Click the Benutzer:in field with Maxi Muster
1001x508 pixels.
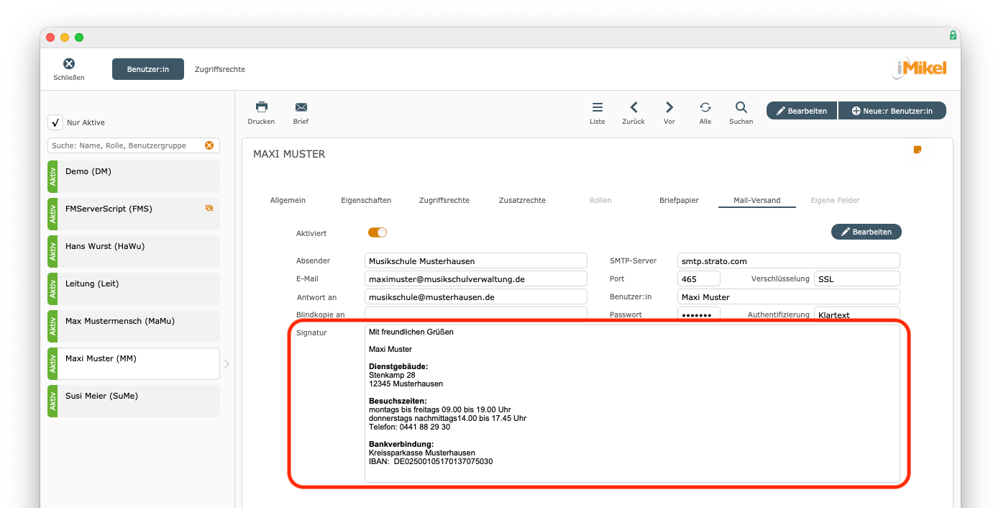pos(789,296)
